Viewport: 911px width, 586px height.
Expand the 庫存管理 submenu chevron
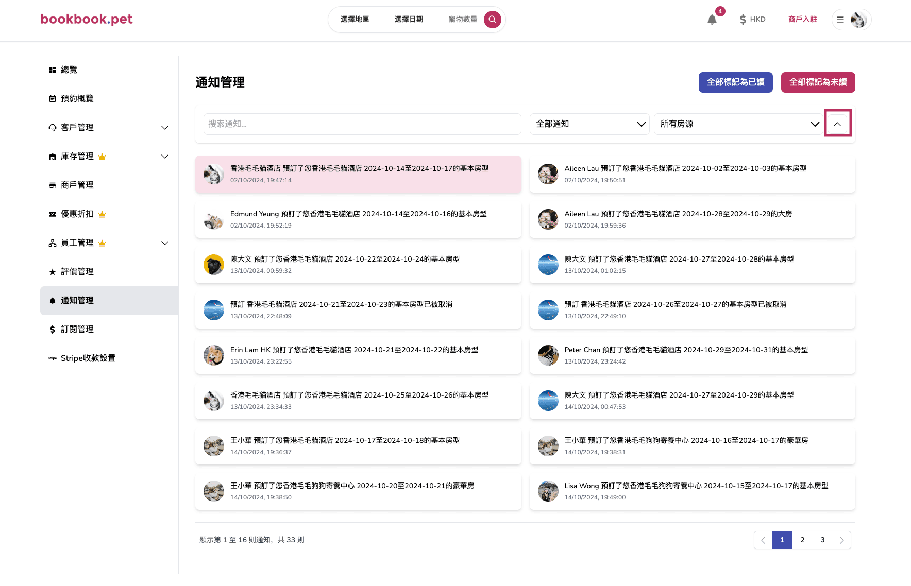(x=165, y=157)
